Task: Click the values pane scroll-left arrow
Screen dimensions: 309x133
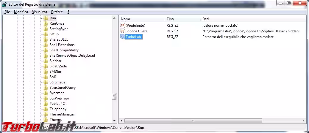Action: 121,121
